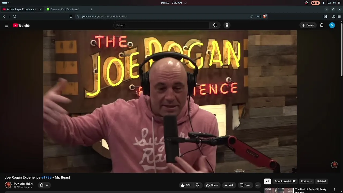Click the picture-in-picture icon in address bar
343x193 pixels.
[252, 16]
